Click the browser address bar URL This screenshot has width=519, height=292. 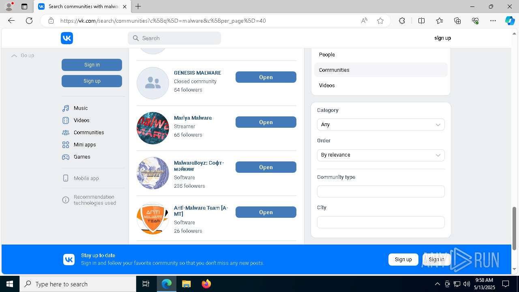(163, 21)
